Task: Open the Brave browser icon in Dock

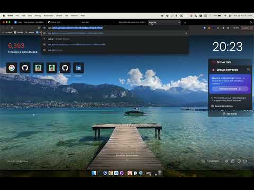Action: point(130,173)
